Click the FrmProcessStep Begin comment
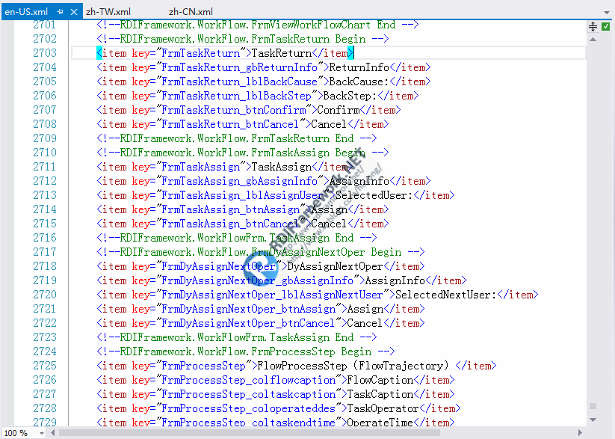The width and height of the screenshot is (615, 439). 246,351
